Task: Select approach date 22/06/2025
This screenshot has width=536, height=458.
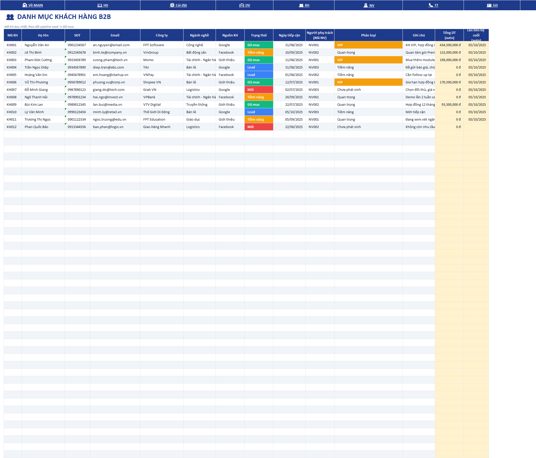Action: click(290, 127)
